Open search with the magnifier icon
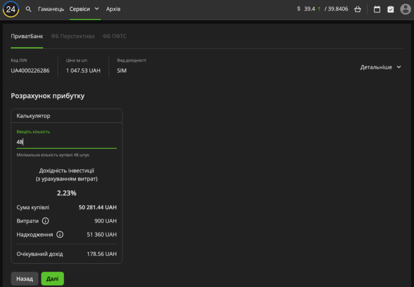This screenshot has height=287, width=414. click(29, 9)
